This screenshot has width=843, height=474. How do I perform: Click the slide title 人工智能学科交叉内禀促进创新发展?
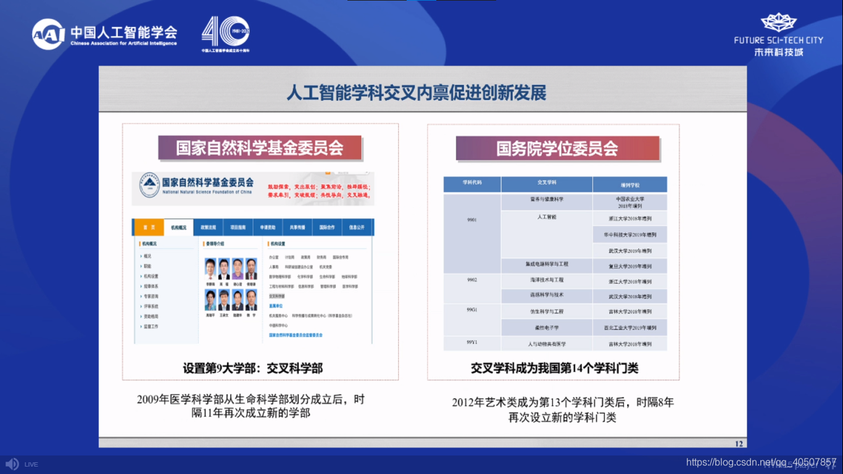(416, 93)
